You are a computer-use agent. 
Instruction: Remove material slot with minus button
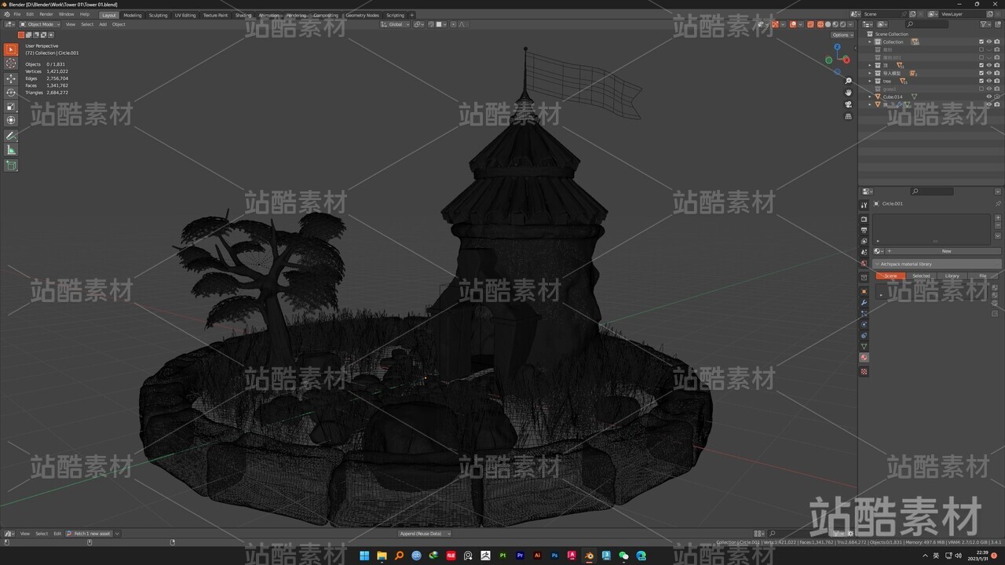click(x=996, y=224)
